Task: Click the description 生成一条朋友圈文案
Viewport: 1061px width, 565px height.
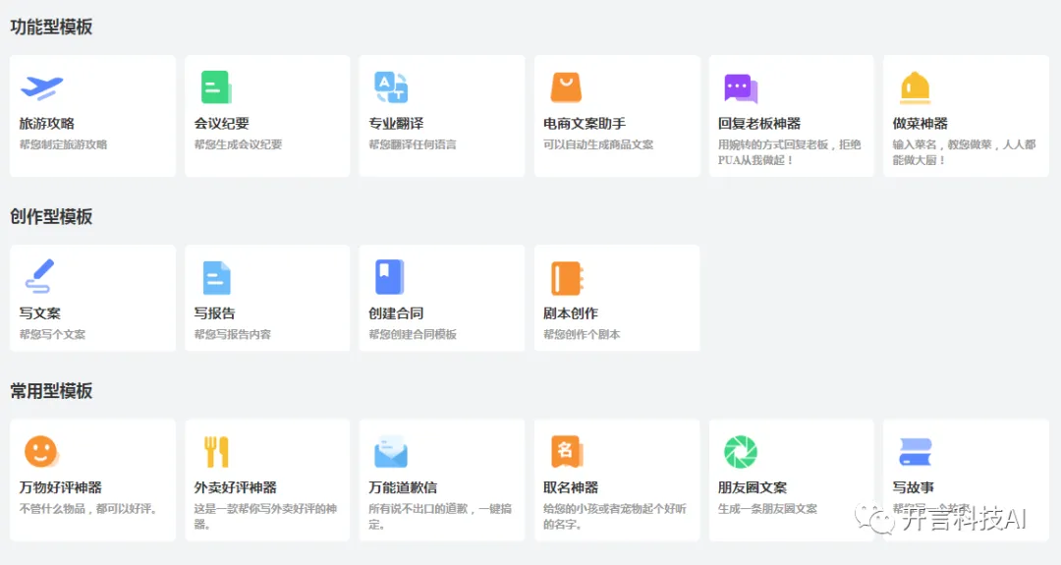Action: point(767,509)
